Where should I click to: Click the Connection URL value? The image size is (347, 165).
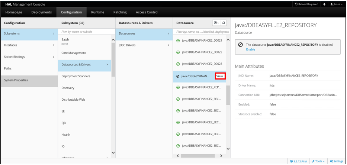click(x=303, y=95)
